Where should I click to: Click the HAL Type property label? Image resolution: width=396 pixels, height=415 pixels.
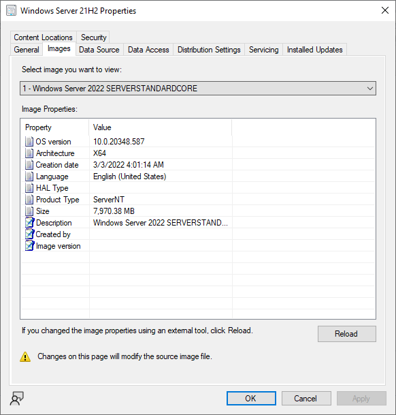(52, 188)
